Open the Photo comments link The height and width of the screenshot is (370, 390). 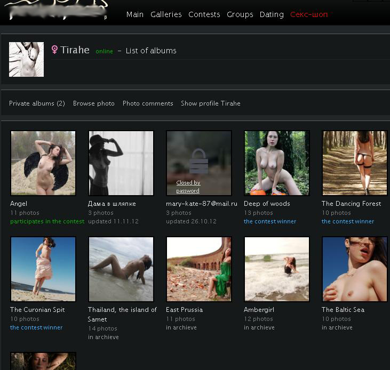148,103
